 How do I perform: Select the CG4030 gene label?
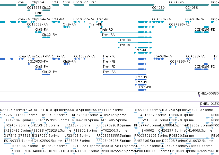(x=158, y=7)
